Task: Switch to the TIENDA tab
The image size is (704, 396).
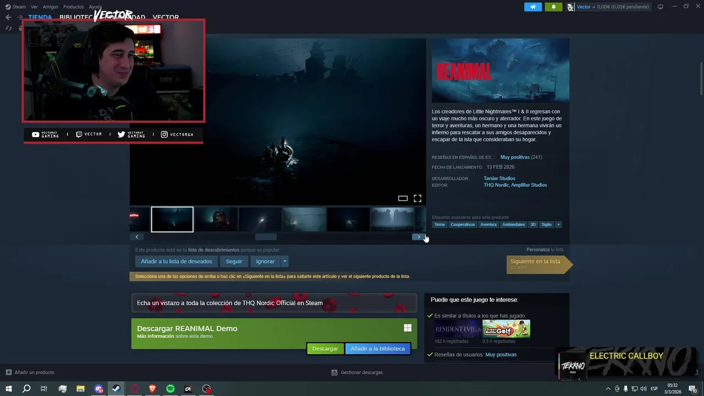Action: click(40, 17)
